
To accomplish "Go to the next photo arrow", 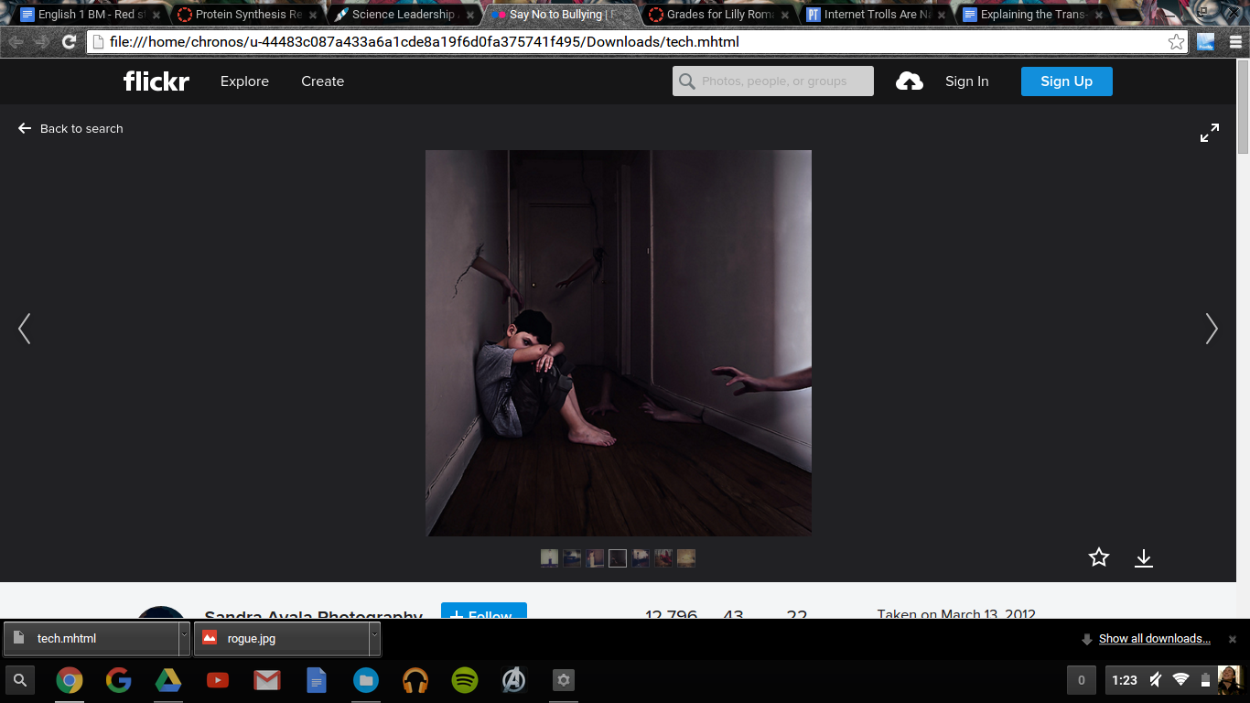I will pyautogui.click(x=1211, y=329).
